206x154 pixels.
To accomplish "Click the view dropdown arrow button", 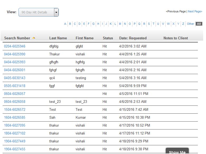I will [x=56, y=12].
